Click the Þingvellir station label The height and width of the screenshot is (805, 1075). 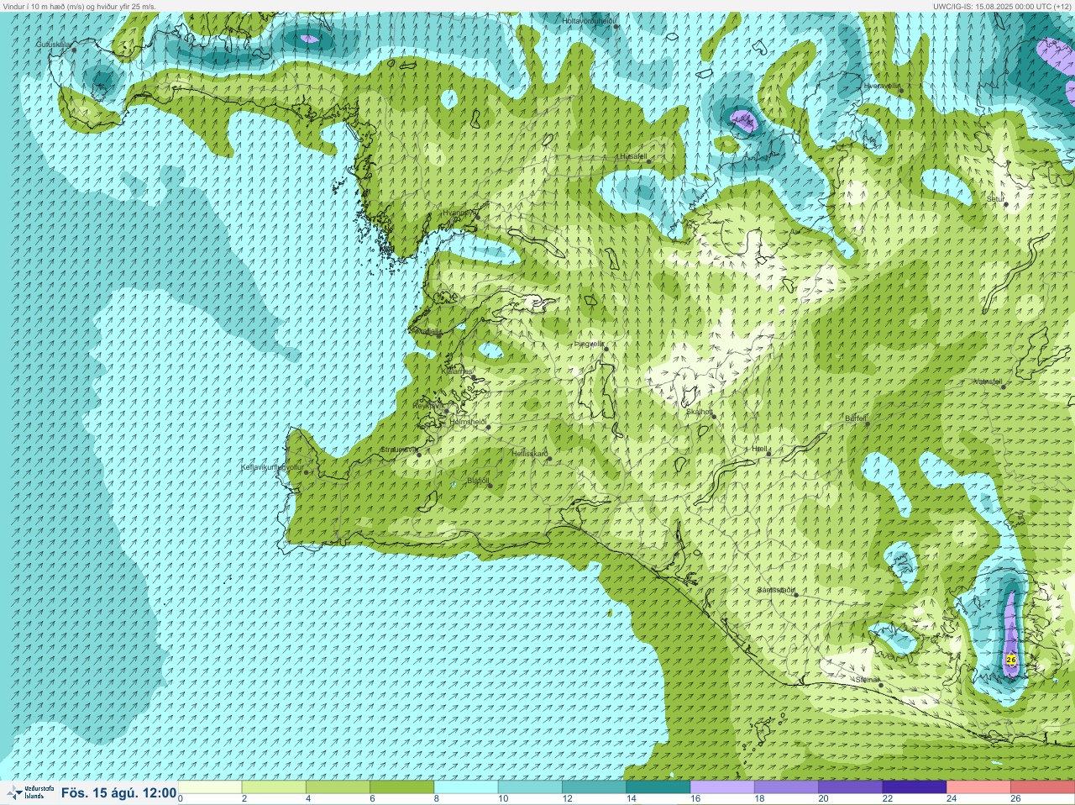589,344
